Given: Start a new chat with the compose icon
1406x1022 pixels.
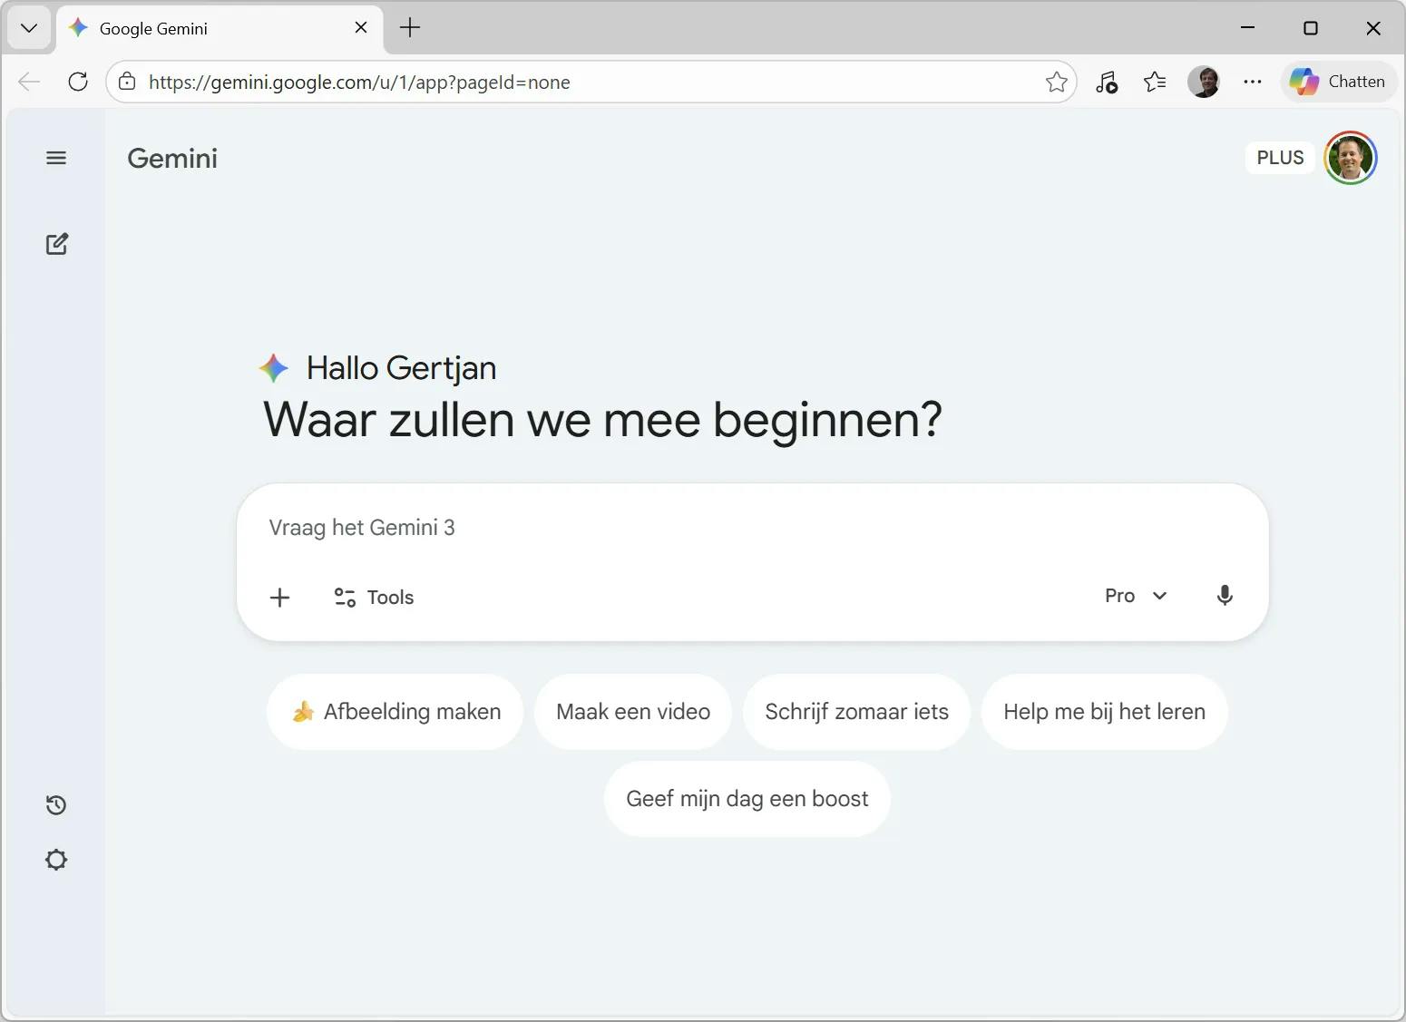Looking at the screenshot, I should pyautogui.click(x=56, y=244).
